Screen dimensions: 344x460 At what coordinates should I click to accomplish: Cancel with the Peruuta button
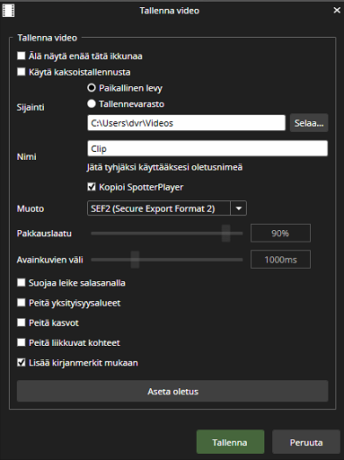click(306, 442)
